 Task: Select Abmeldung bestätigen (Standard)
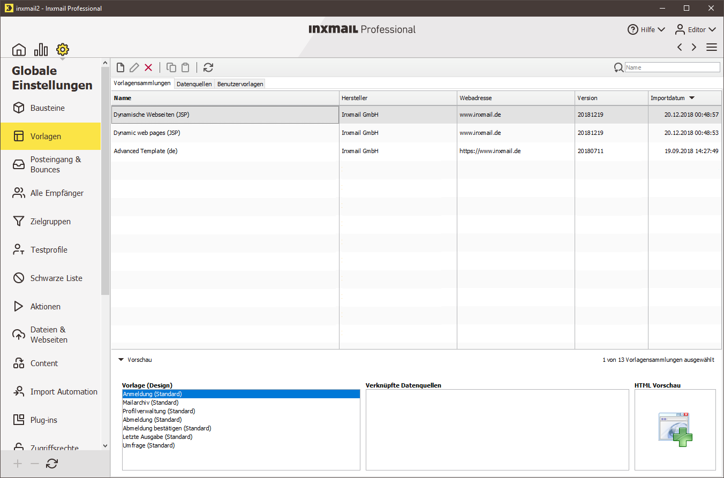[241, 428]
